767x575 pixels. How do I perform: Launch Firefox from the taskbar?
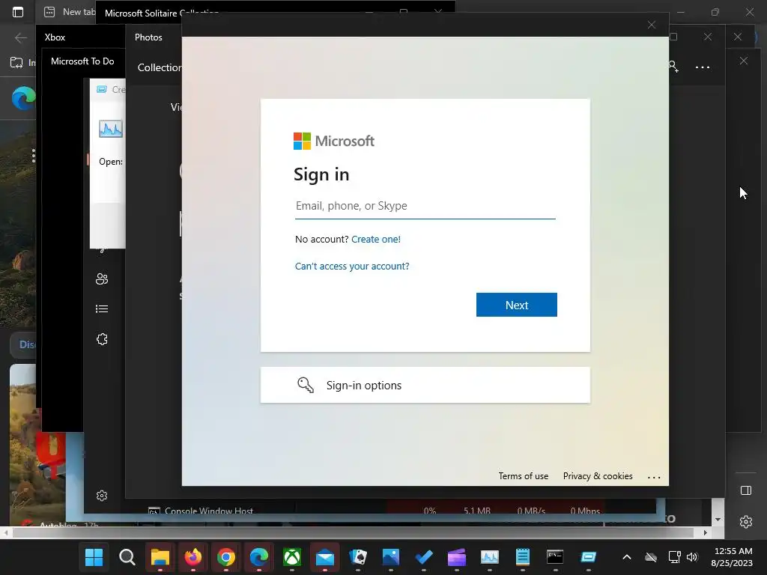193,557
